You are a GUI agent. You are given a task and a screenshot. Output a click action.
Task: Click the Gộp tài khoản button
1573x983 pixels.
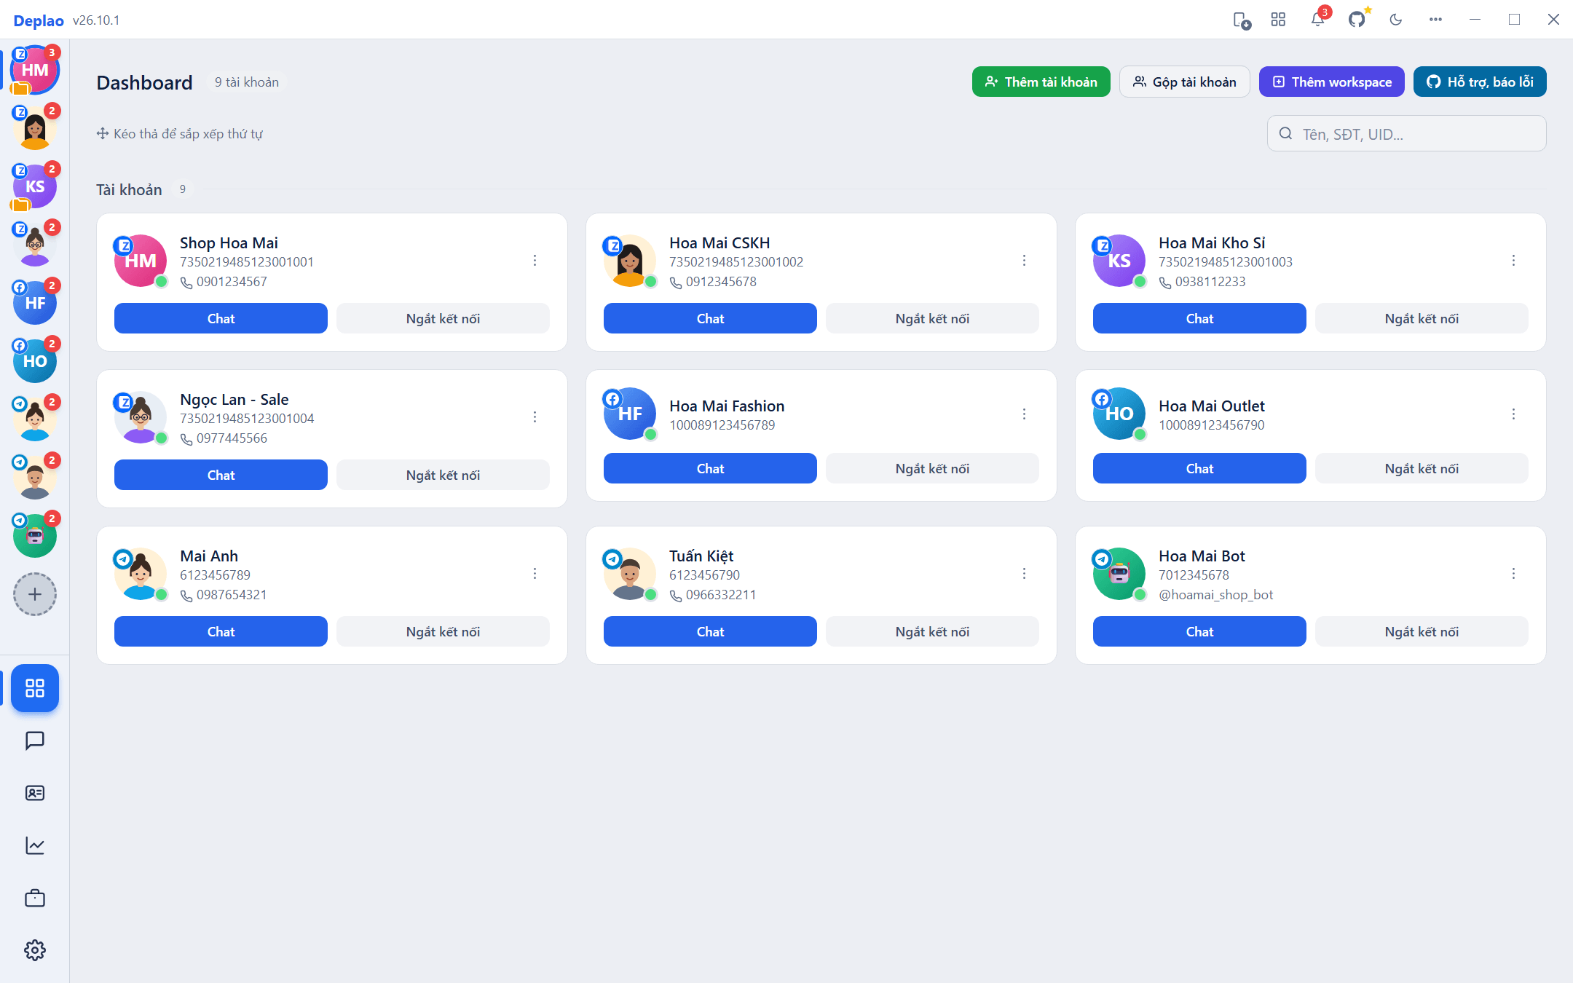click(1184, 82)
